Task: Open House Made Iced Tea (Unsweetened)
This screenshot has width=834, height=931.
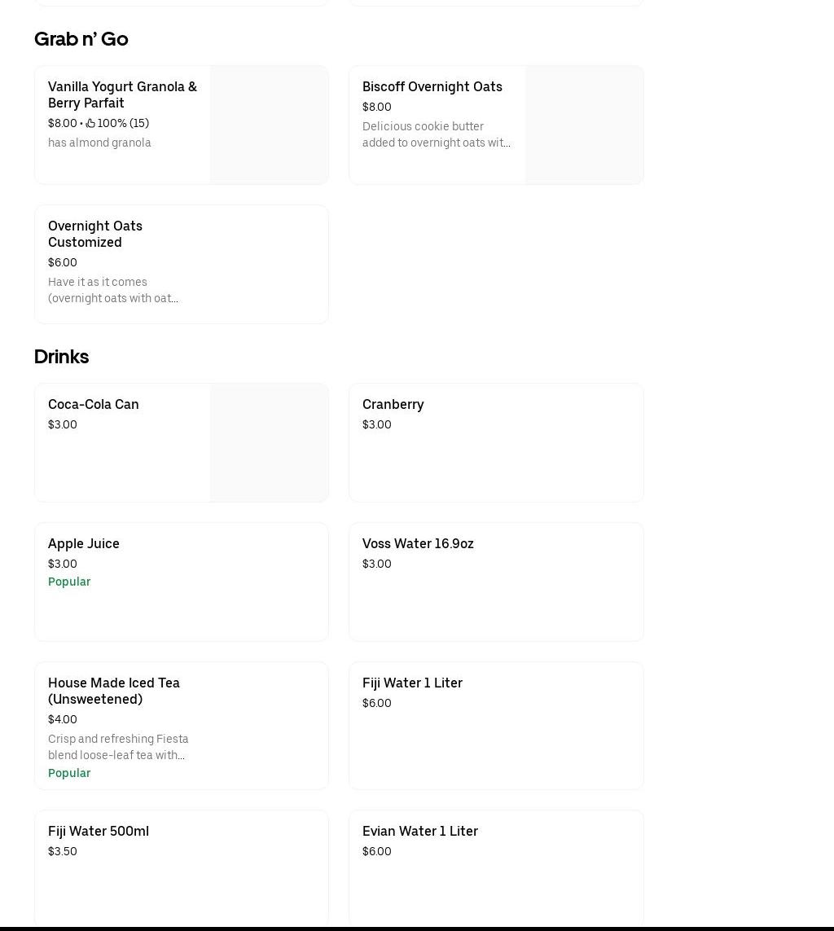Action: (x=114, y=691)
